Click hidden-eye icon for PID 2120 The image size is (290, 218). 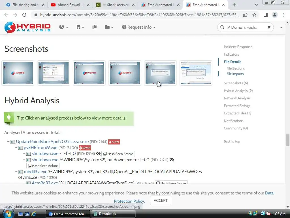coord(172,160)
